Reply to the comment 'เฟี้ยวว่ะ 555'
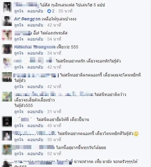This screenshot has height=167, width=151. [35, 53]
